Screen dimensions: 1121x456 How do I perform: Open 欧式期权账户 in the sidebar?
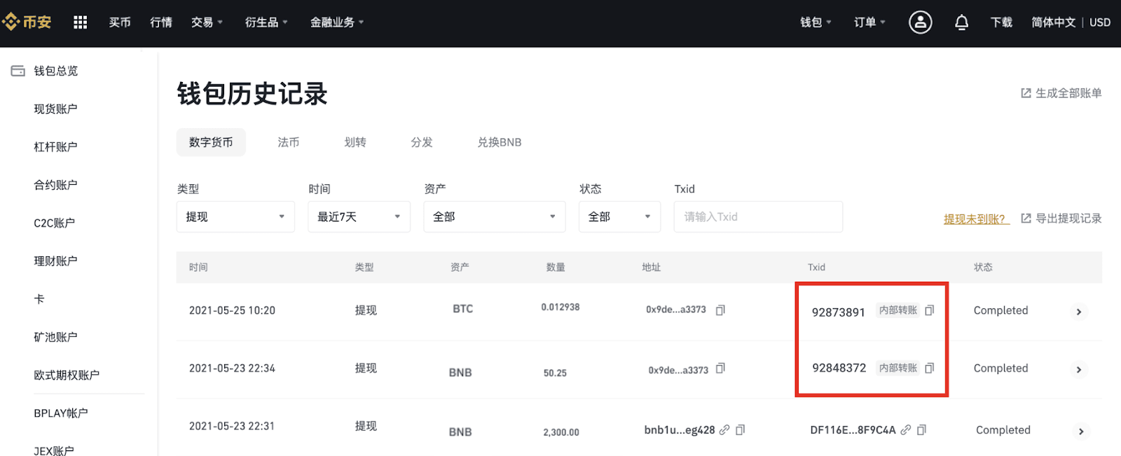(x=67, y=375)
